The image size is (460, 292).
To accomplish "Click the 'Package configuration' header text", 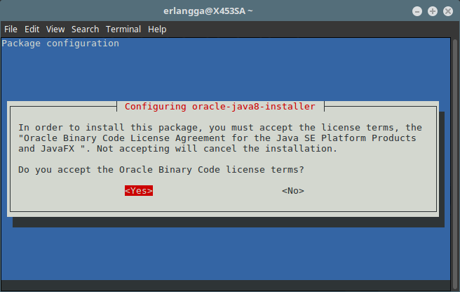I will click(60, 44).
